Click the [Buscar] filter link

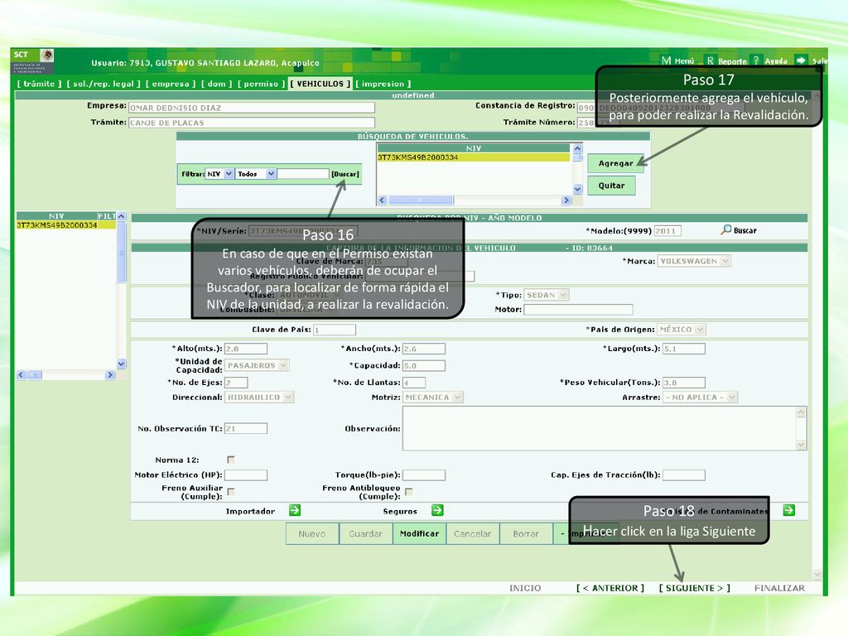click(345, 174)
